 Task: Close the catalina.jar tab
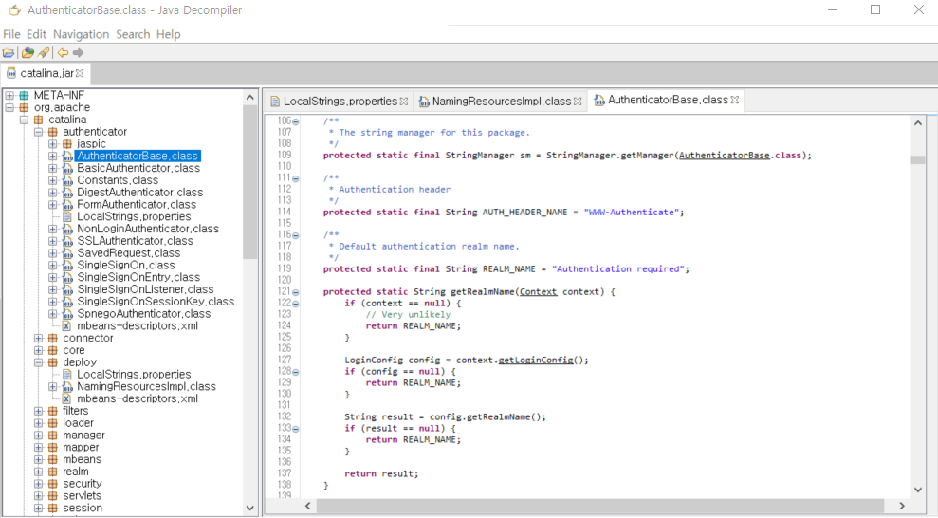(80, 73)
